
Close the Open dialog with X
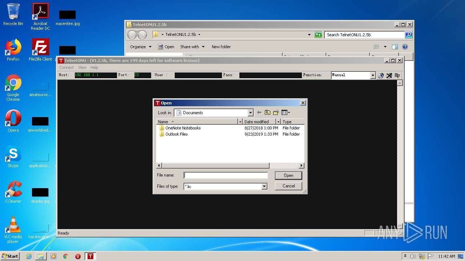303,103
